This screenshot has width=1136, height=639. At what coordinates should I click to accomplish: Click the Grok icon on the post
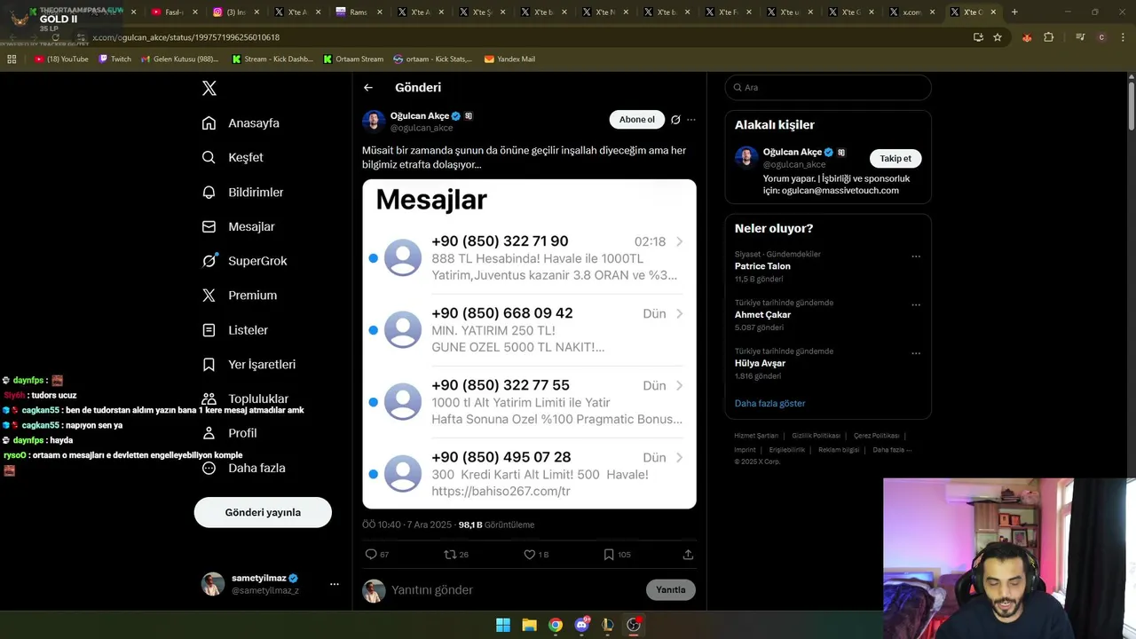coord(675,120)
